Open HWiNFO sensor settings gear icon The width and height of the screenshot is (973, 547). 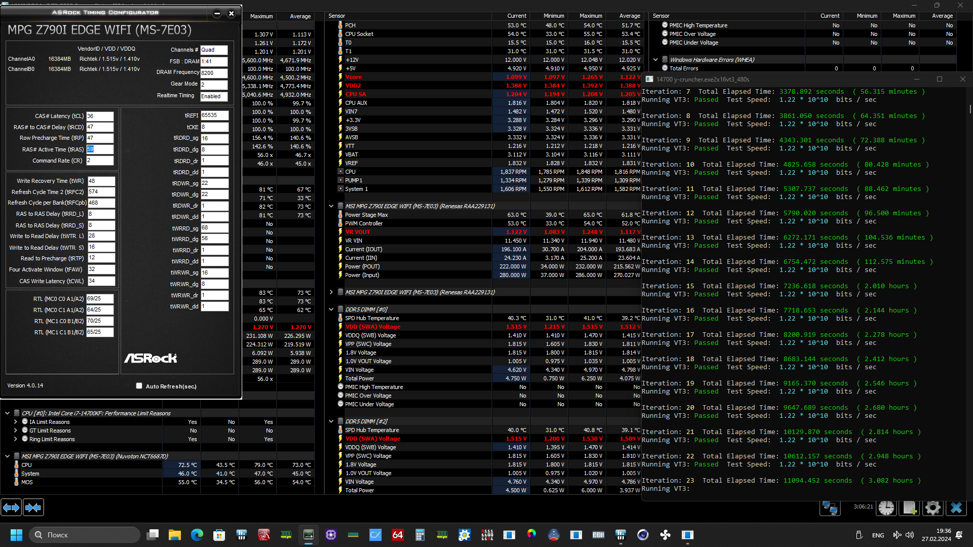point(932,507)
